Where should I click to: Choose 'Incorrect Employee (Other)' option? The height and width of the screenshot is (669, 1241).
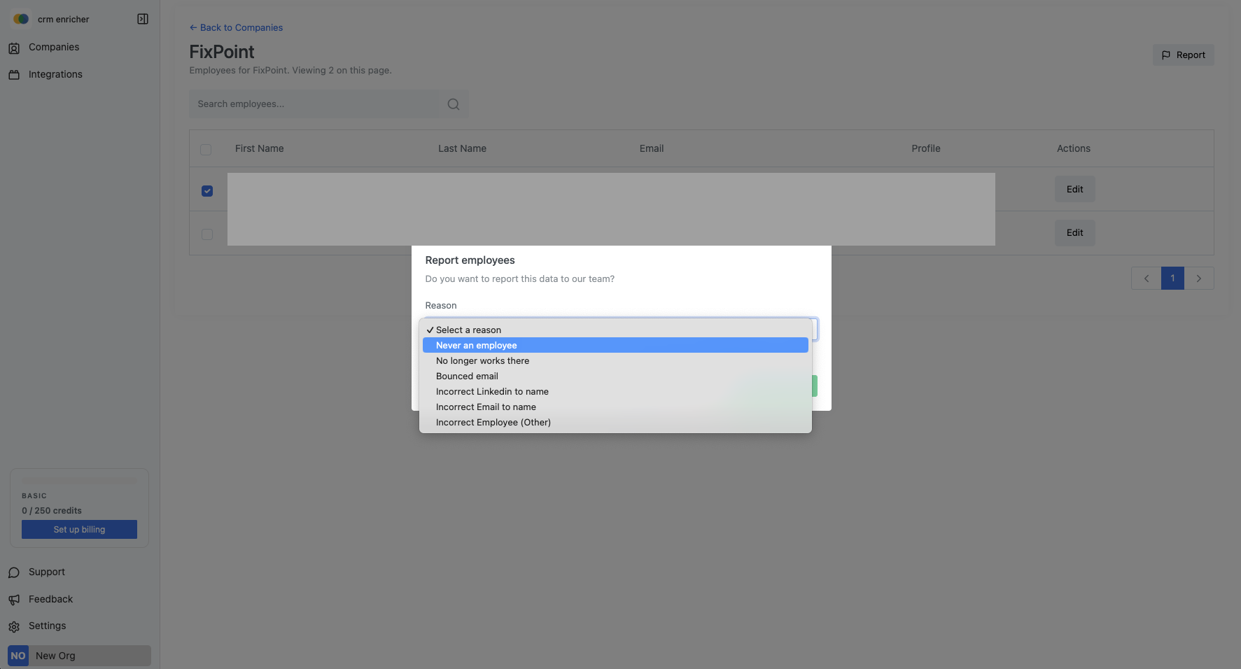pos(493,422)
